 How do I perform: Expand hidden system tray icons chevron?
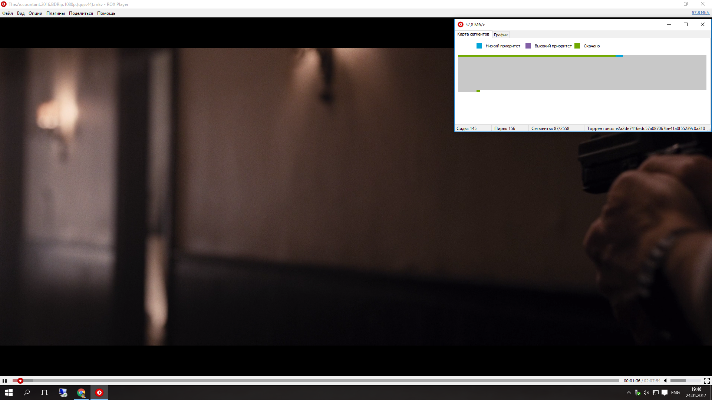pos(629,393)
